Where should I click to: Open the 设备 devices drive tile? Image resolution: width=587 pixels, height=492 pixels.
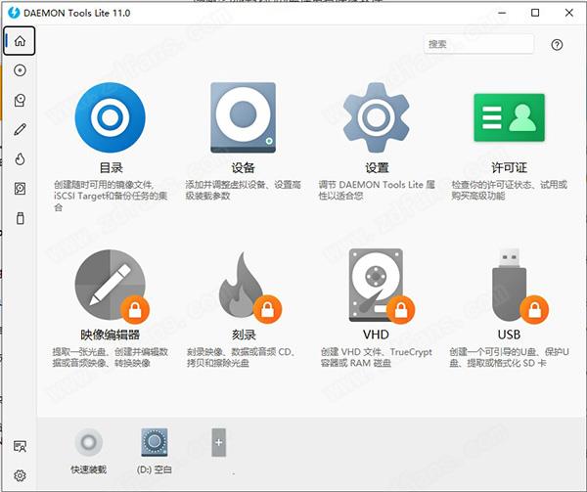point(243,117)
